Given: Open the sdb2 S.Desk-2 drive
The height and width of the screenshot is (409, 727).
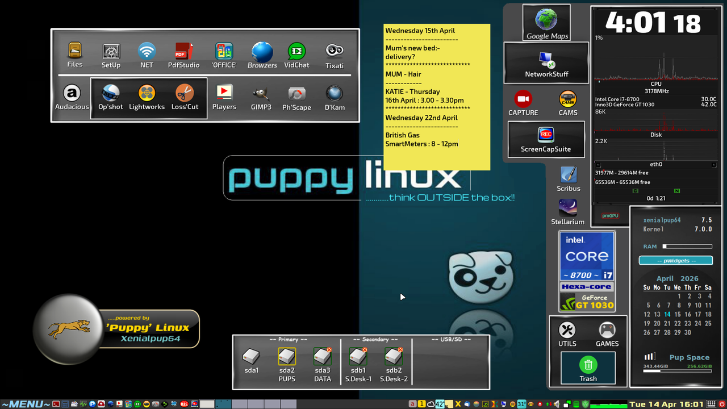Looking at the screenshot, I should [x=394, y=357].
